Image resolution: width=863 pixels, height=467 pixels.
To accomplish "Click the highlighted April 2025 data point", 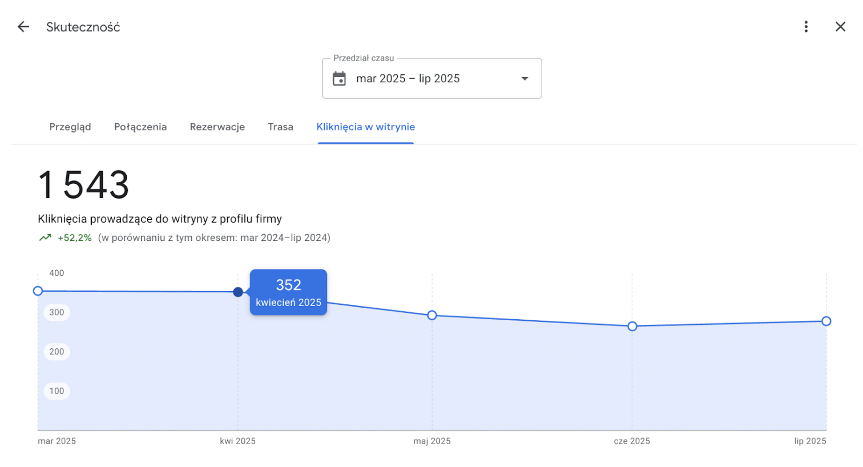I will click(238, 292).
